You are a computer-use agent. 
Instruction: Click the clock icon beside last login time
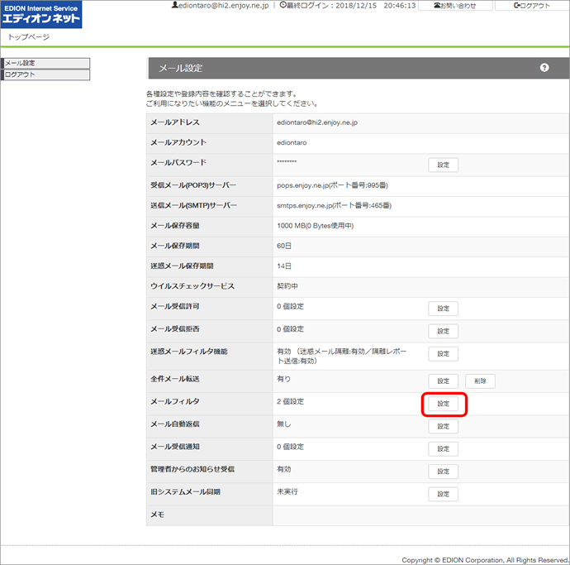coord(284,6)
